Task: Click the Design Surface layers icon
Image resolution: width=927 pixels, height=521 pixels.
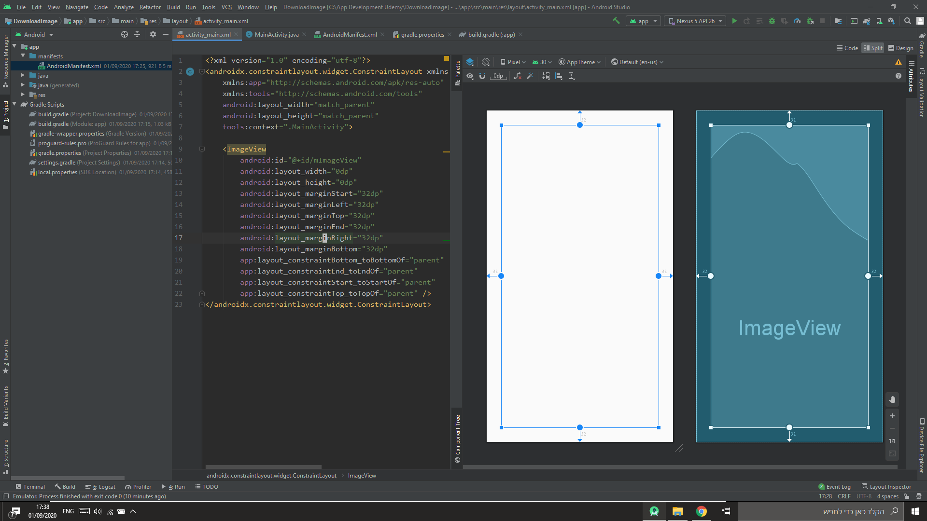Action: pyautogui.click(x=470, y=62)
